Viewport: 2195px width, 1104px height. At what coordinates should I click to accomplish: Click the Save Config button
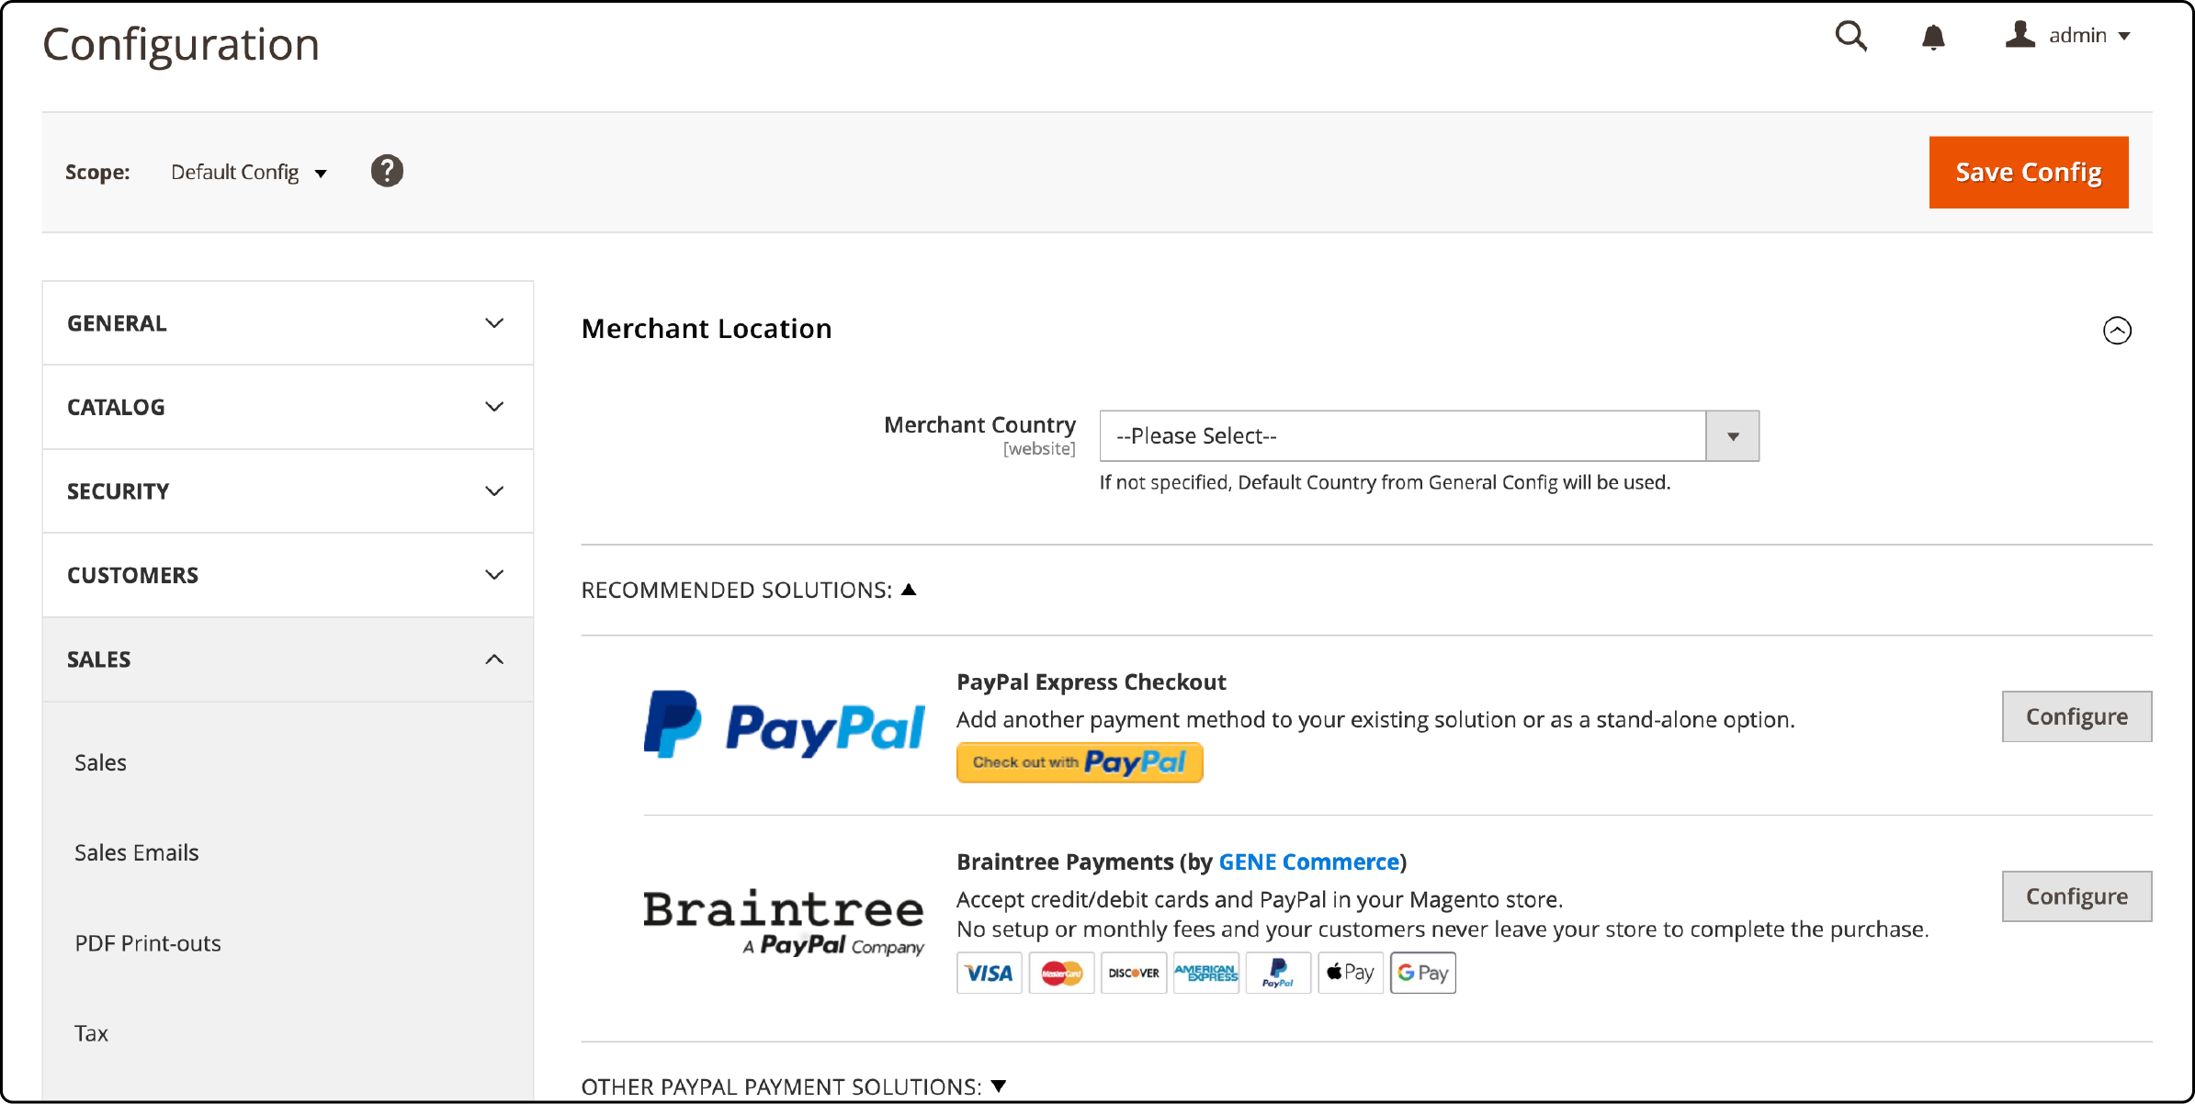point(2029,173)
